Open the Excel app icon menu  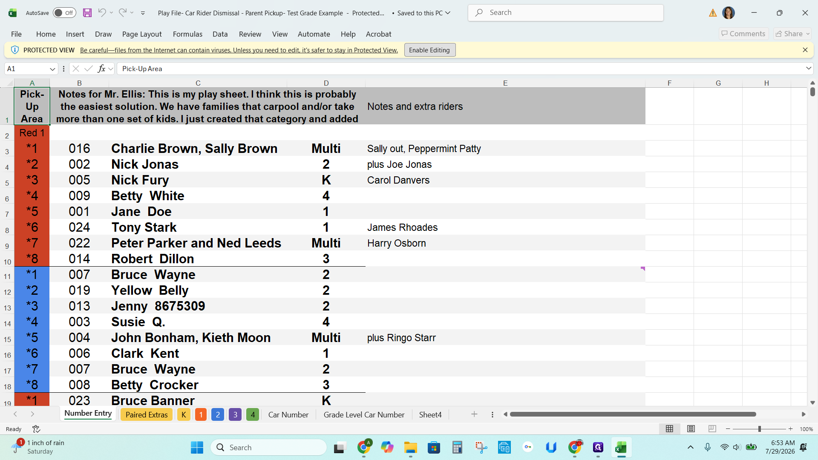(12, 13)
